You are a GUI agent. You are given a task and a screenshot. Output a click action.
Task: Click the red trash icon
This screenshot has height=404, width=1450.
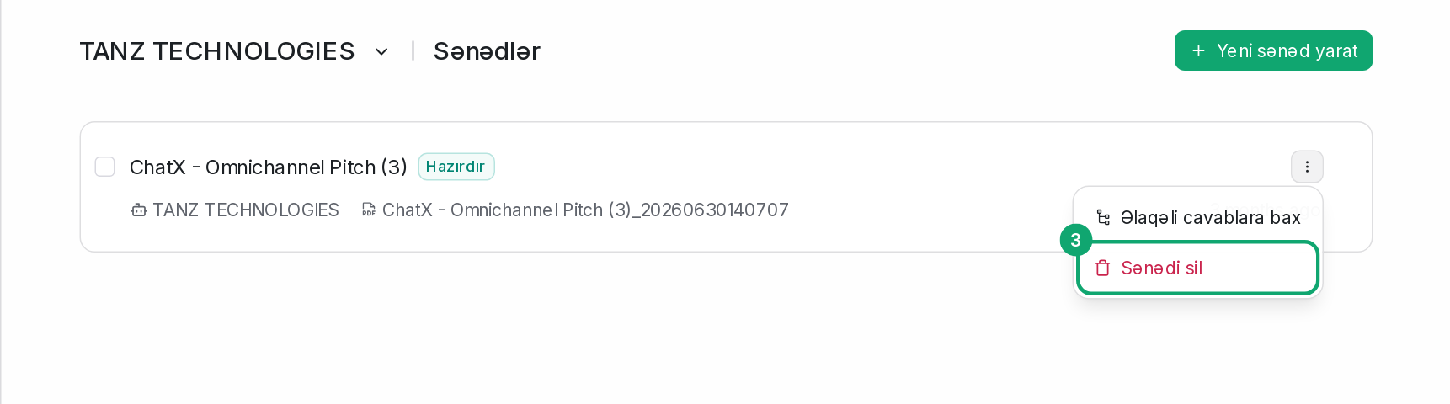[1103, 268]
